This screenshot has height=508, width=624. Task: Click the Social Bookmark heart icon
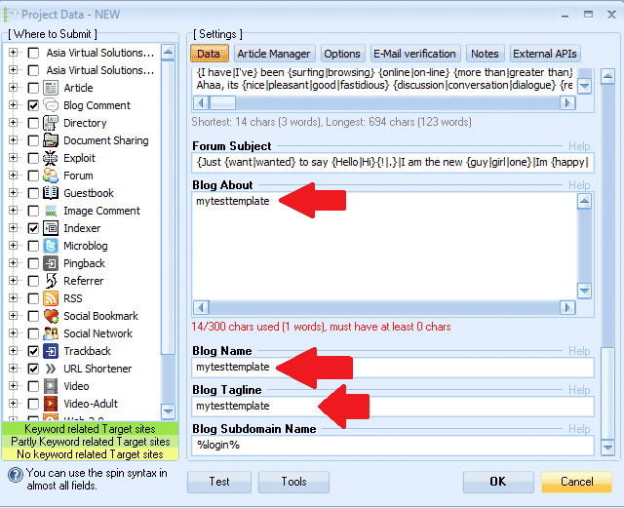52,316
